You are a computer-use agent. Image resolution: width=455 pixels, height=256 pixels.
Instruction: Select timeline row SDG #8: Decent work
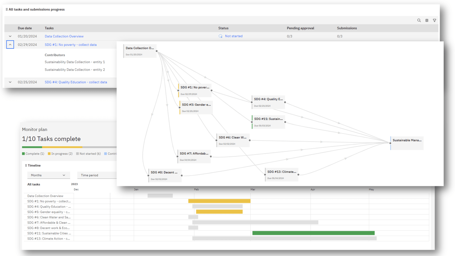(x=48, y=228)
